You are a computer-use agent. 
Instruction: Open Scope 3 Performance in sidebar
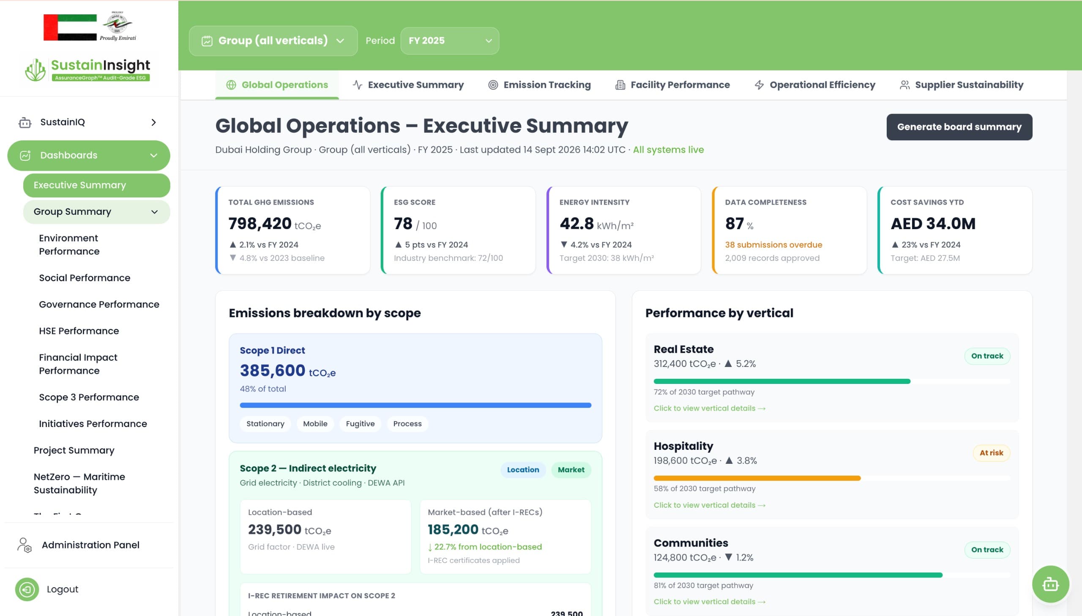(96, 397)
